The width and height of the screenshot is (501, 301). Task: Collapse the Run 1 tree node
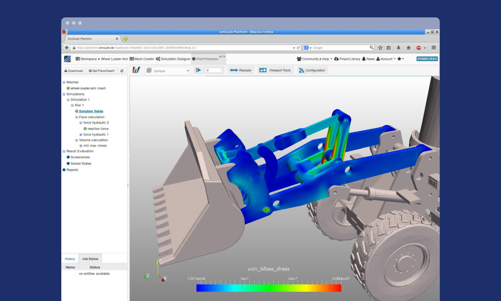click(x=72, y=105)
